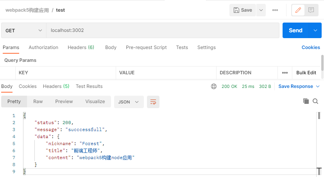Expand the Save Response dropdown
Viewport: 324px width, 177px height.
[299, 86]
